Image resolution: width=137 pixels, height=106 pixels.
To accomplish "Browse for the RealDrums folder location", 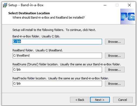I will 115,70.
